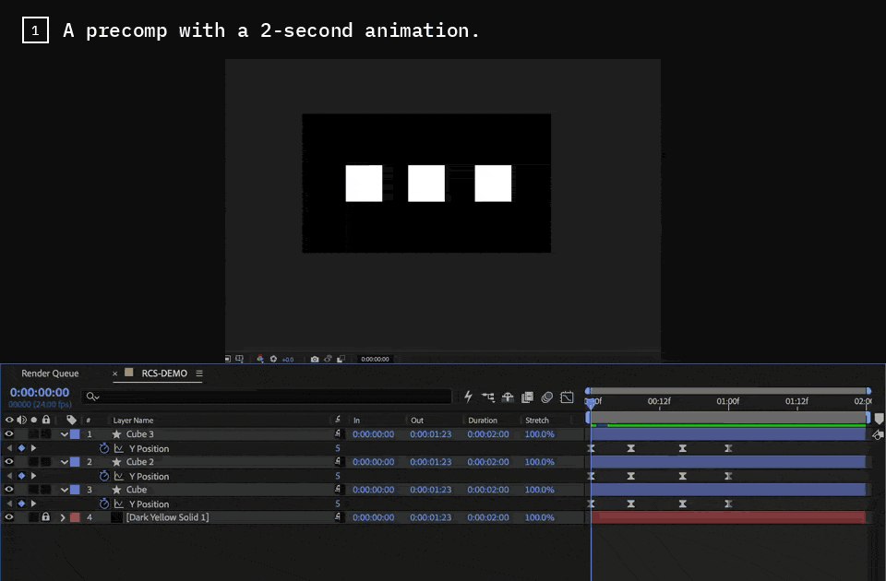Click Reset Exposure icon in viewer

click(x=273, y=359)
